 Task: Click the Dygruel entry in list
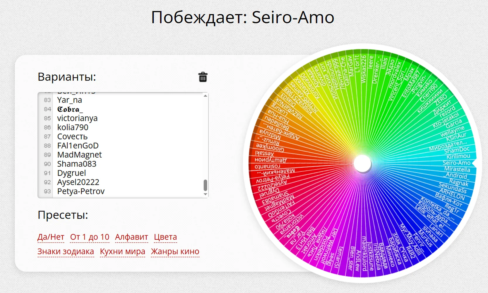tap(71, 173)
